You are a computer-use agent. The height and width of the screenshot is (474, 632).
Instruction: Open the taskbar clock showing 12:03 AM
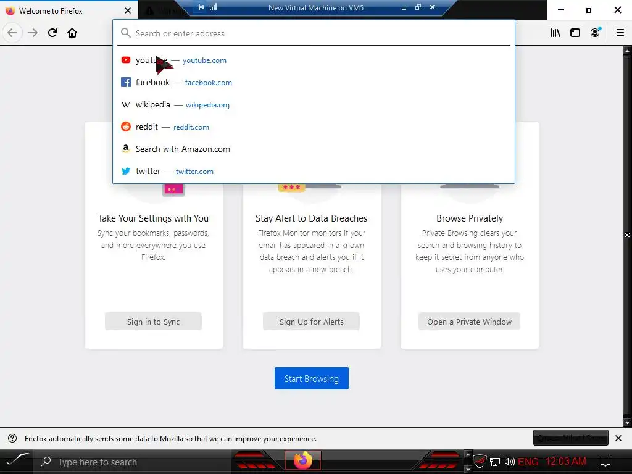(x=565, y=462)
